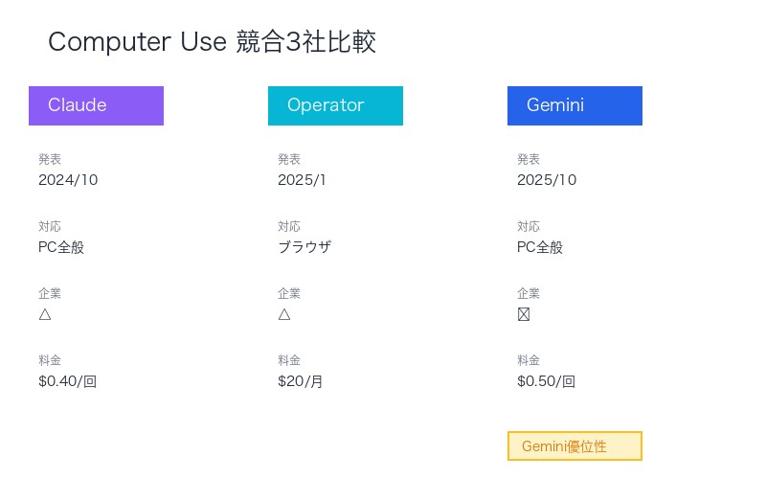The image size is (766, 479).
Task: Select Gemini's price $0.50/回
Action: pyautogui.click(x=547, y=381)
